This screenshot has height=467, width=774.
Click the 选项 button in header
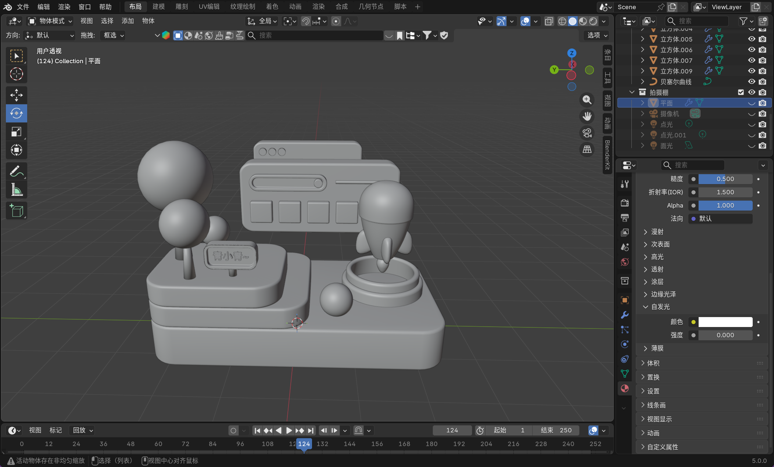click(x=596, y=35)
